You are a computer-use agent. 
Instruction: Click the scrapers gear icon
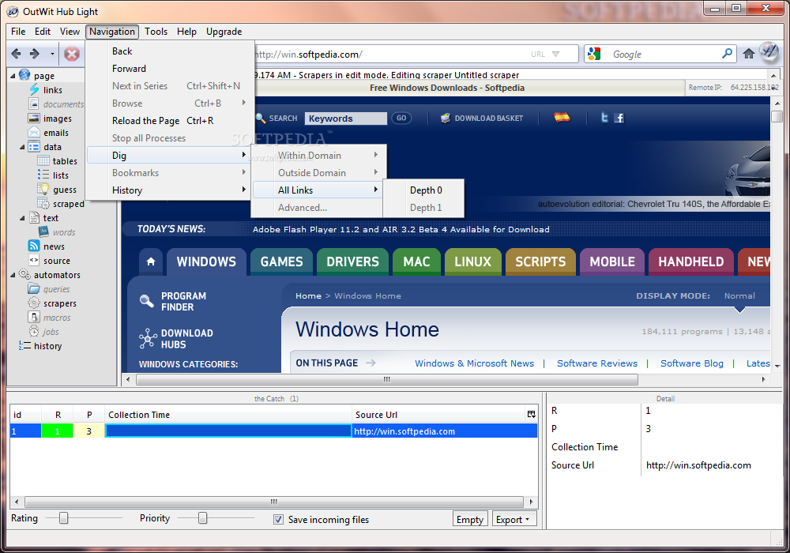(34, 303)
